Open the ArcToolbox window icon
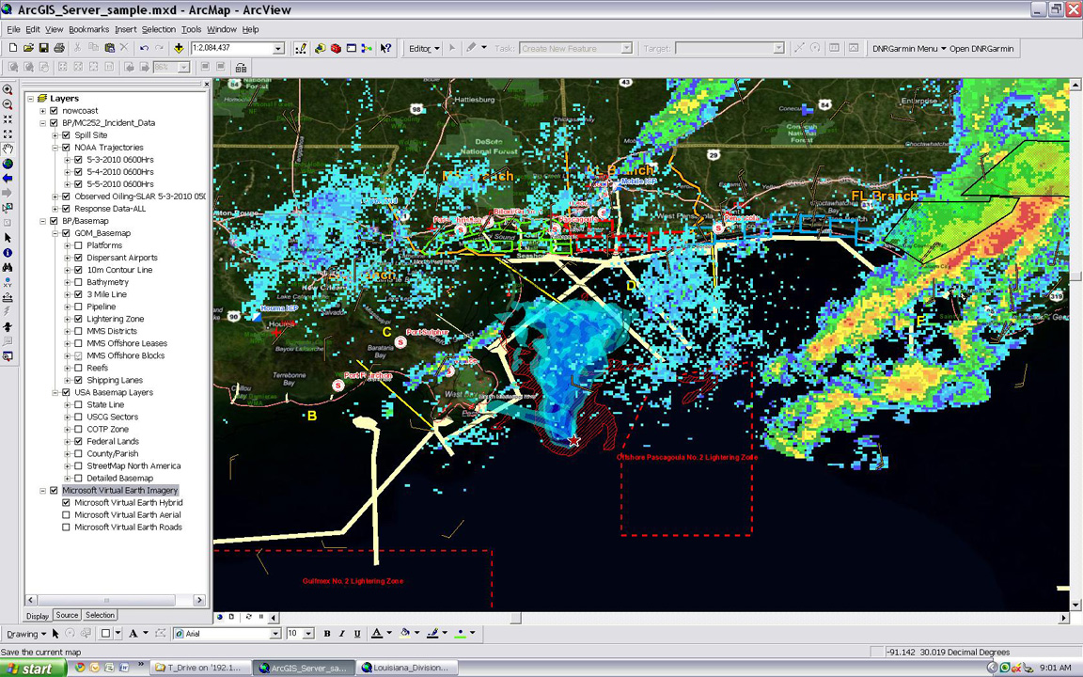The width and height of the screenshot is (1083, 677). tap(336, 48)
